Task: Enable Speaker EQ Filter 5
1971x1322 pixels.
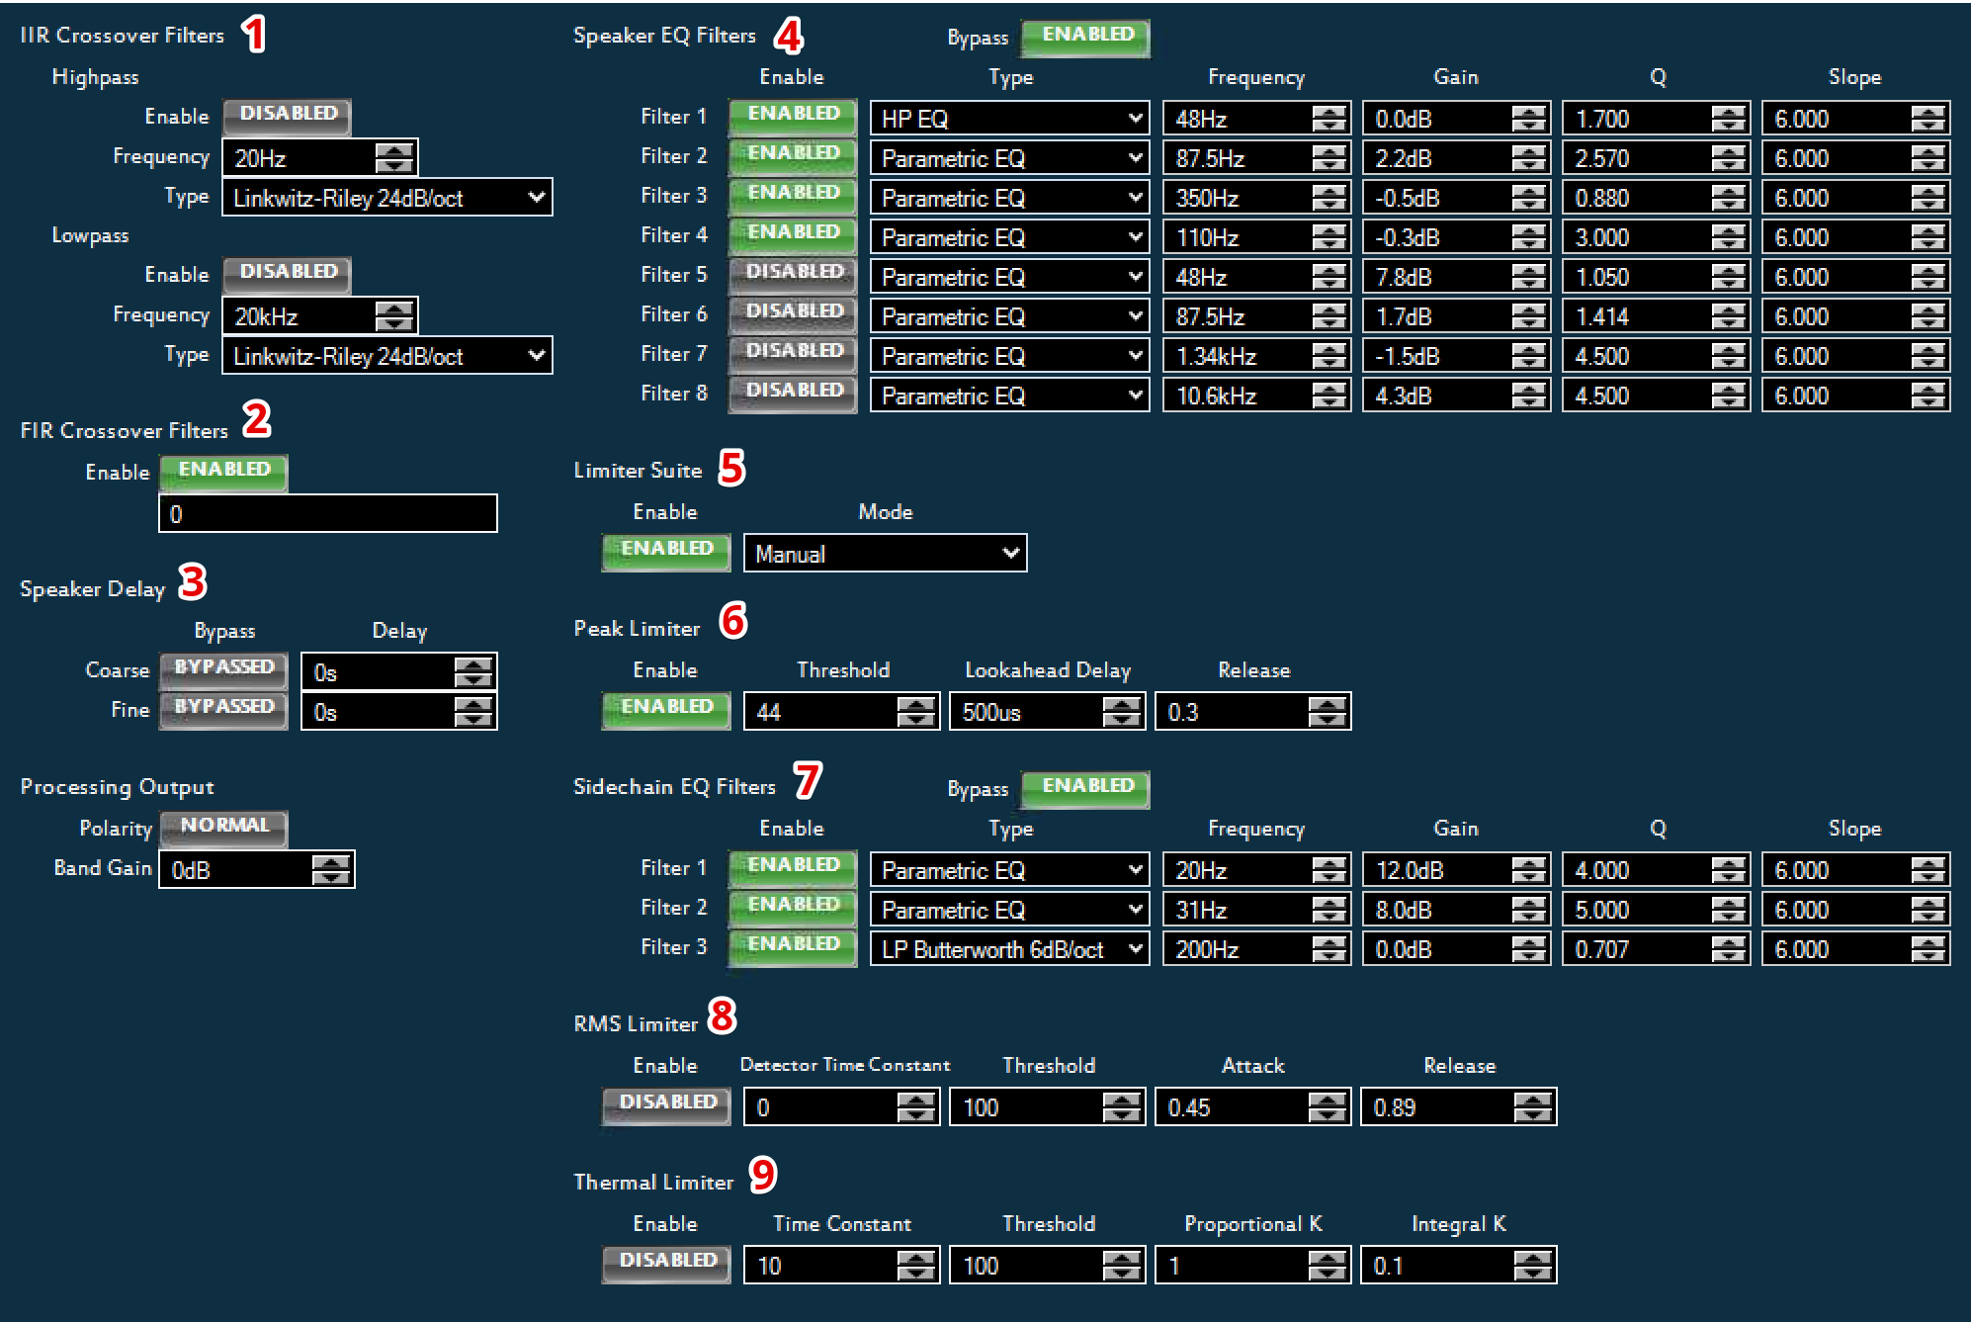Action: [793, 274]
